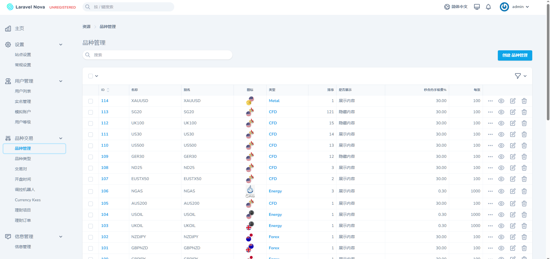Open the Forex type link for NZDJPY
Image resolution: width=550 pixels, height=259 pixels.
tap(274, 237)
